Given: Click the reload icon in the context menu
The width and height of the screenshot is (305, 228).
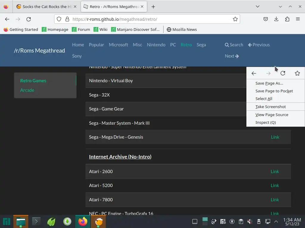Looking at the screenshot, I should (283, 73).
